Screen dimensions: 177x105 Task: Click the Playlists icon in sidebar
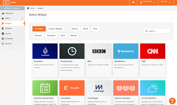coord(3,28)
